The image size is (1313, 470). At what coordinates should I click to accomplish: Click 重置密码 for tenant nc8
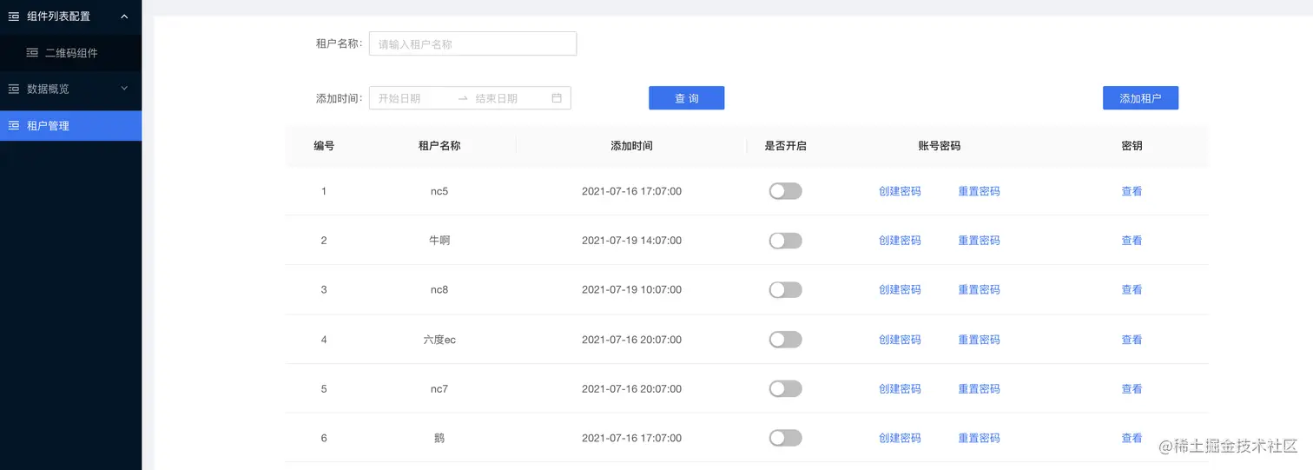pos(979,289)
